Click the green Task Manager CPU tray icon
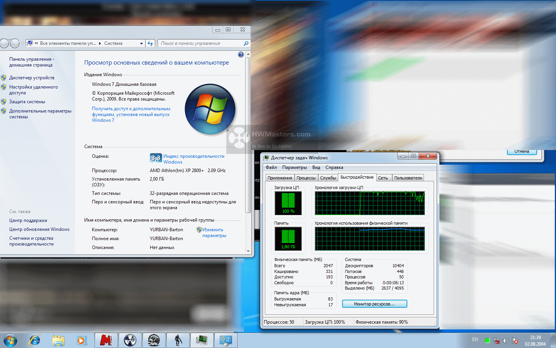 pos(487,341)
